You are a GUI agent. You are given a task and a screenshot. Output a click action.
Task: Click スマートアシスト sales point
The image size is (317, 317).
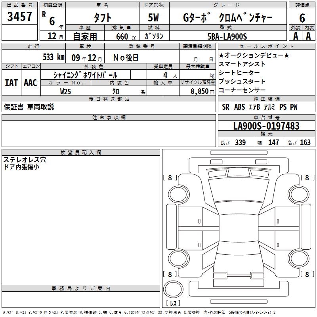pyautogui.click(x=242, y=64)
